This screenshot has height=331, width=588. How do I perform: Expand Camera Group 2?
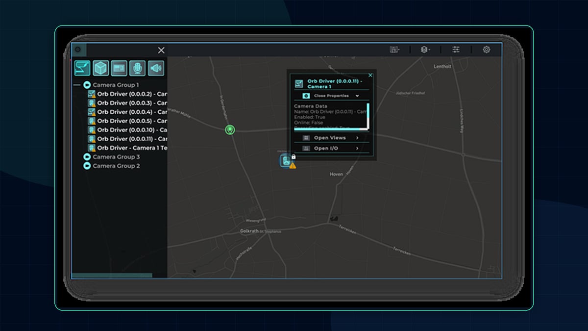click(x=116, y=166)
